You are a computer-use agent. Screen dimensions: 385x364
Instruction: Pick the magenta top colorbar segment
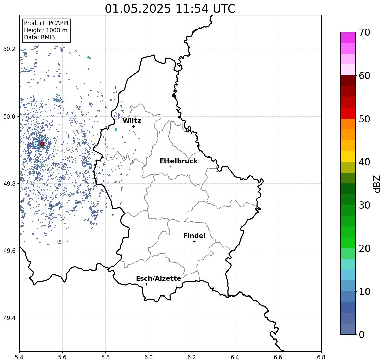tap(348, 38)
